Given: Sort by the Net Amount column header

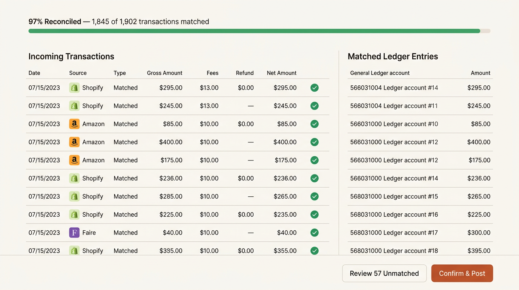Looking at the screenshot, I should [281, 73].
